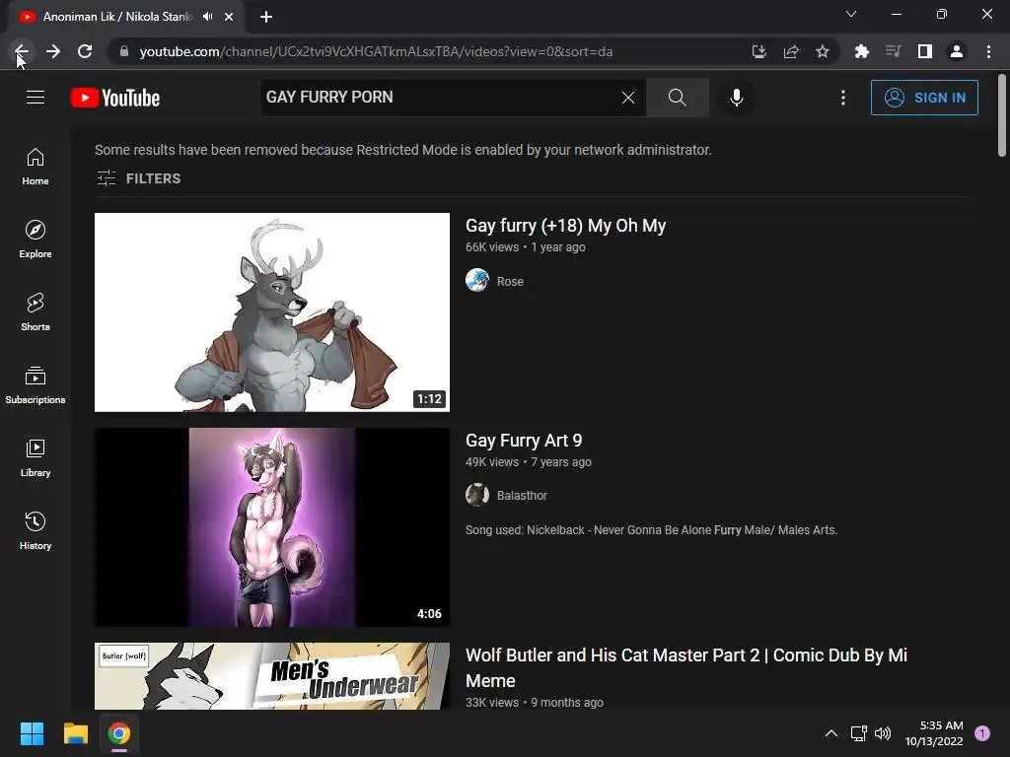Go to YouTube home via logo
The image size is (1010, 757).
click(115, 98)
